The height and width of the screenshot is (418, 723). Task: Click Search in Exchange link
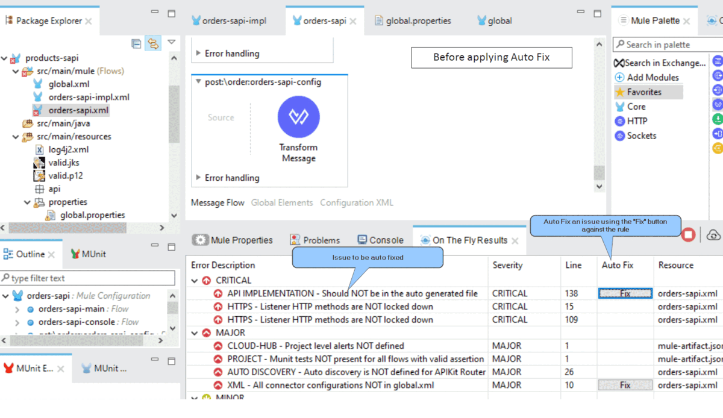[660, 63]
